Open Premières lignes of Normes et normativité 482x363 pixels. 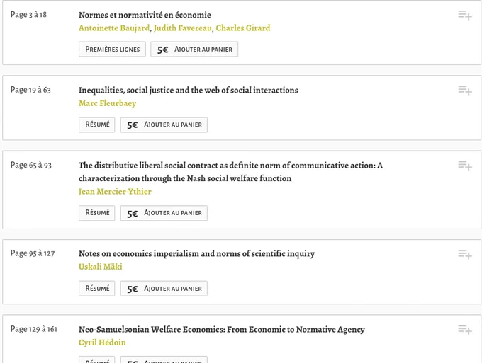click(x=112, y=49)
